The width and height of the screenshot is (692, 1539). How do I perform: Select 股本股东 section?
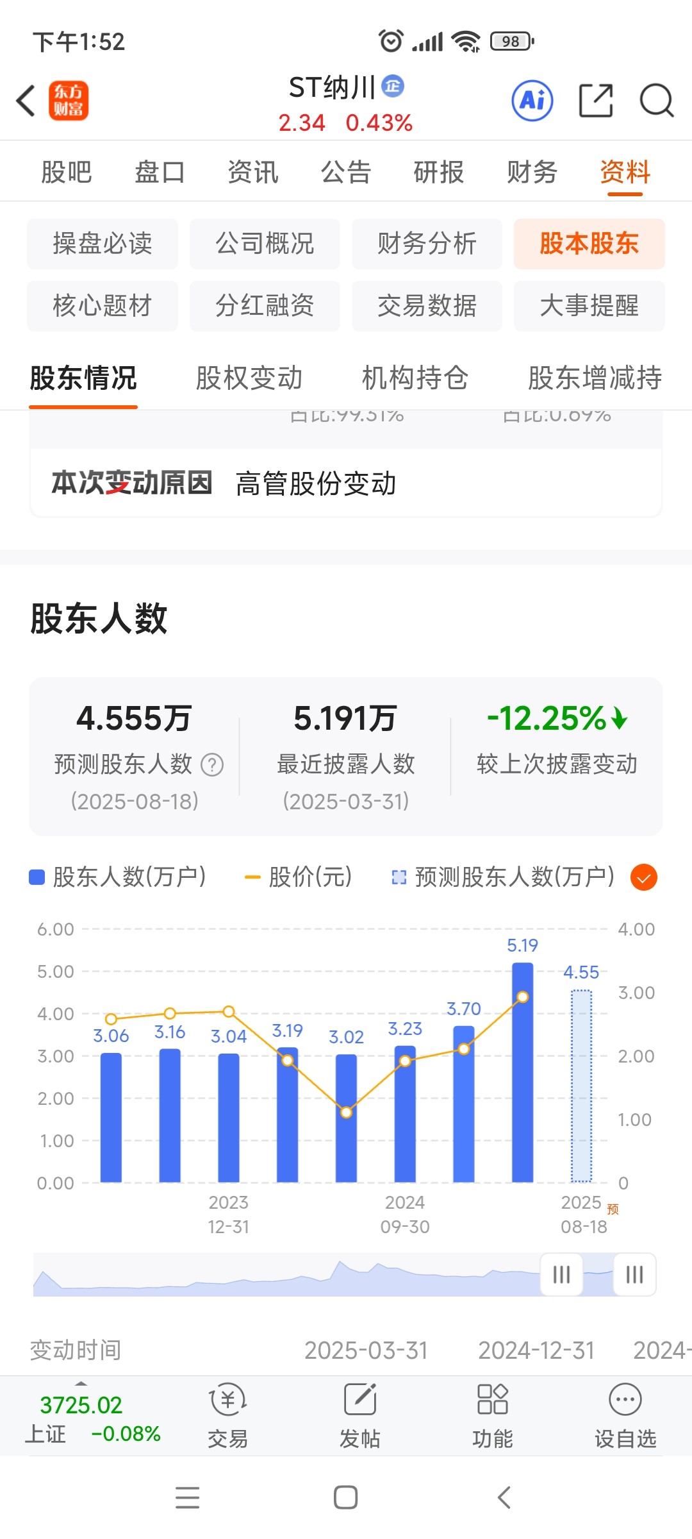click(589, 244)
